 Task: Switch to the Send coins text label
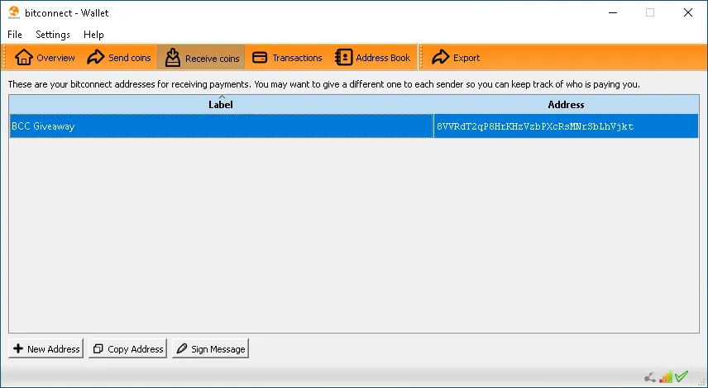pyautogui.click(x=130, y=58)
